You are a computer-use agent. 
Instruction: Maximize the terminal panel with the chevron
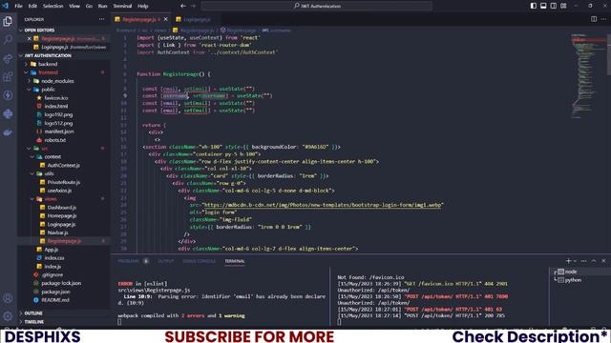[594, 261]
